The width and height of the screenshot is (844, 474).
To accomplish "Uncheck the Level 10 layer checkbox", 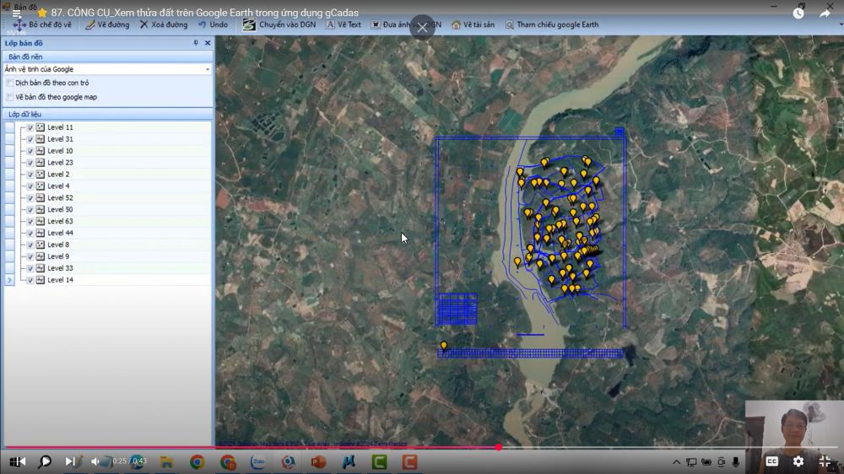I will (30, 151).
